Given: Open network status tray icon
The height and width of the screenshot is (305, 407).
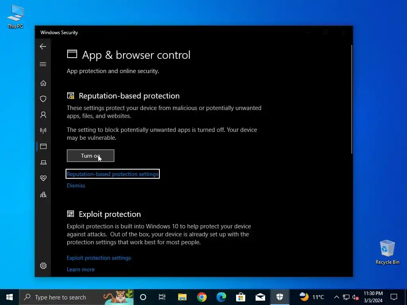Looking at the screenshot, I should [346, 297].
